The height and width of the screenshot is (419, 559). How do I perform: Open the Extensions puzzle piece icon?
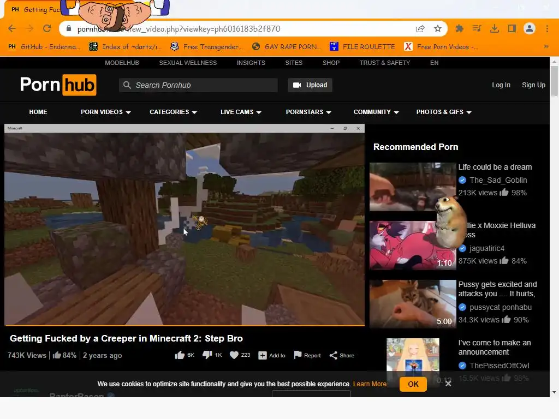[x=459, y=28]
